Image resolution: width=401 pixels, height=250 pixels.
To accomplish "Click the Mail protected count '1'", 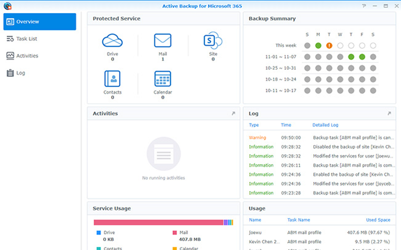I will (162, 59).
